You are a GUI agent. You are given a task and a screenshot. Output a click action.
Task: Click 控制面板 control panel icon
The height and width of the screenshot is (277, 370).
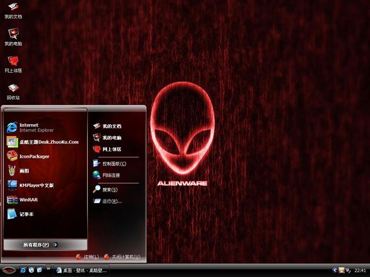(97, 163)
